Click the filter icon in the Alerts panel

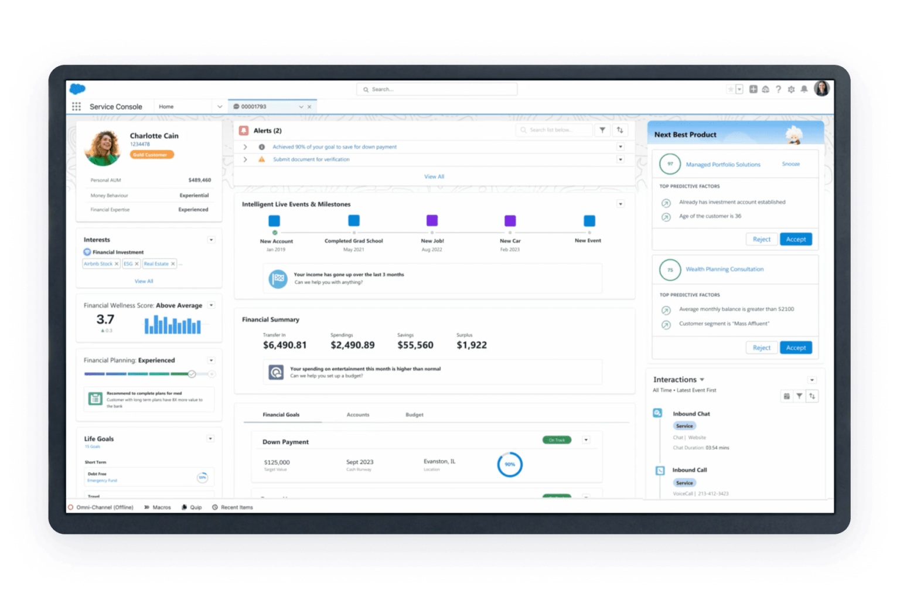tap(602, 129)
